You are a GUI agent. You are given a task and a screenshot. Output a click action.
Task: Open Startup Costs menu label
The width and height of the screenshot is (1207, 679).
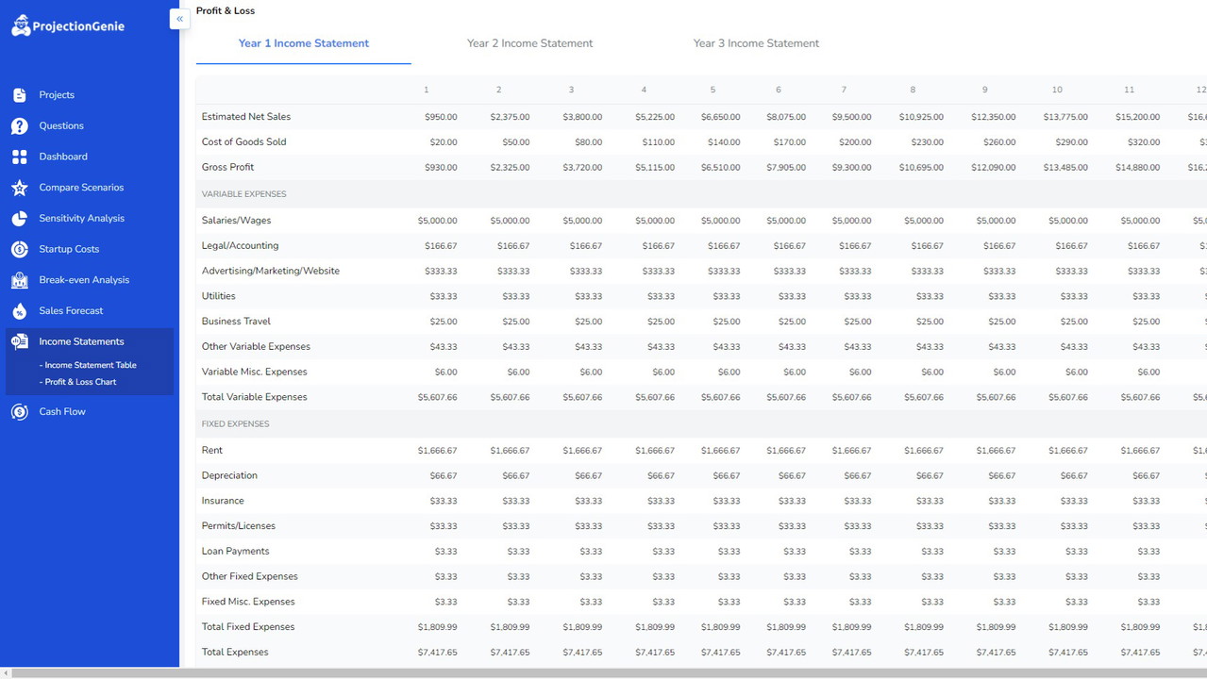pyautogui.click(x=69, y=249)
